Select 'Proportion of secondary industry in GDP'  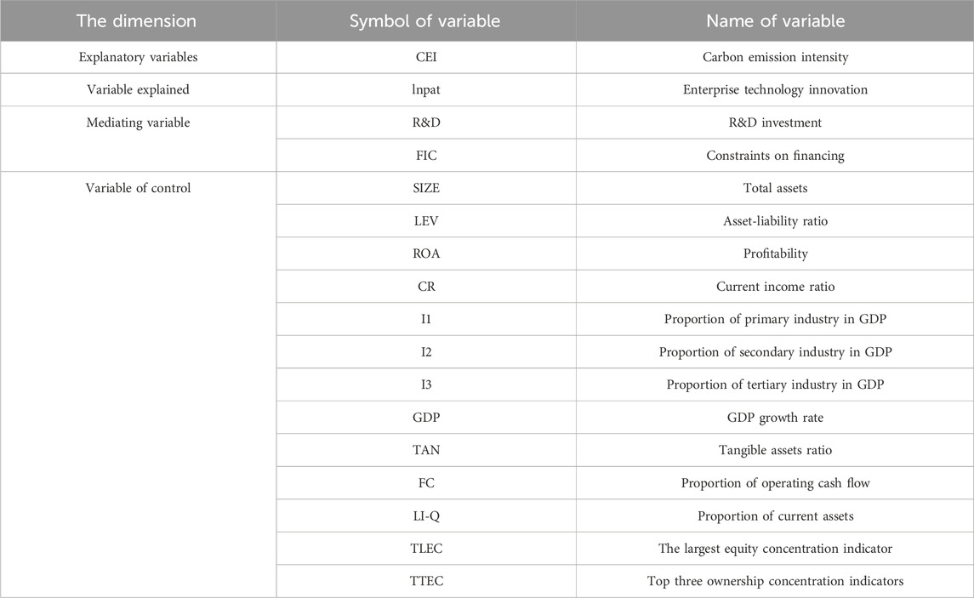click(x=775, y=352)
